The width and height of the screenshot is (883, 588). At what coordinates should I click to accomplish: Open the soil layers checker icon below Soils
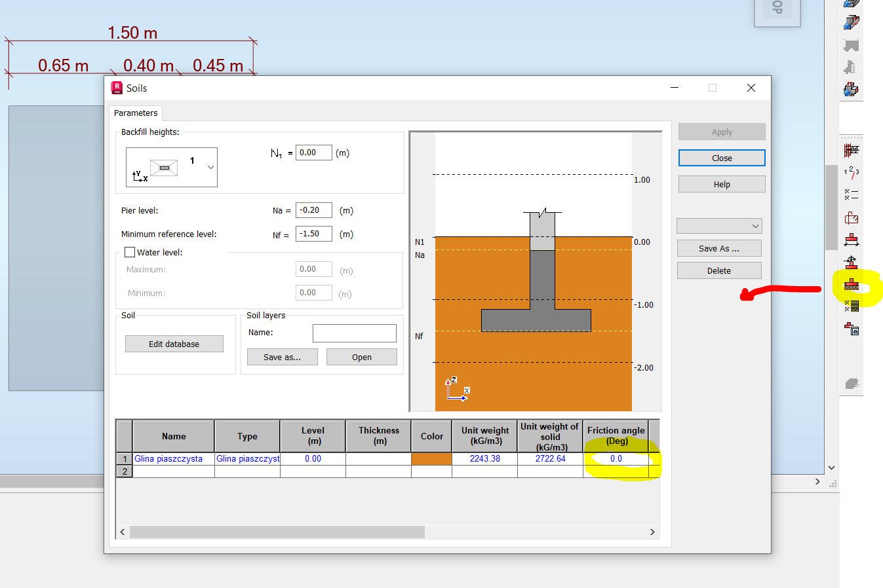coord(850,306)
